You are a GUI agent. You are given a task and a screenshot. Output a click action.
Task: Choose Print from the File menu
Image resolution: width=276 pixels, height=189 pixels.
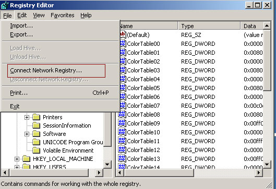(x=60, y=93)
